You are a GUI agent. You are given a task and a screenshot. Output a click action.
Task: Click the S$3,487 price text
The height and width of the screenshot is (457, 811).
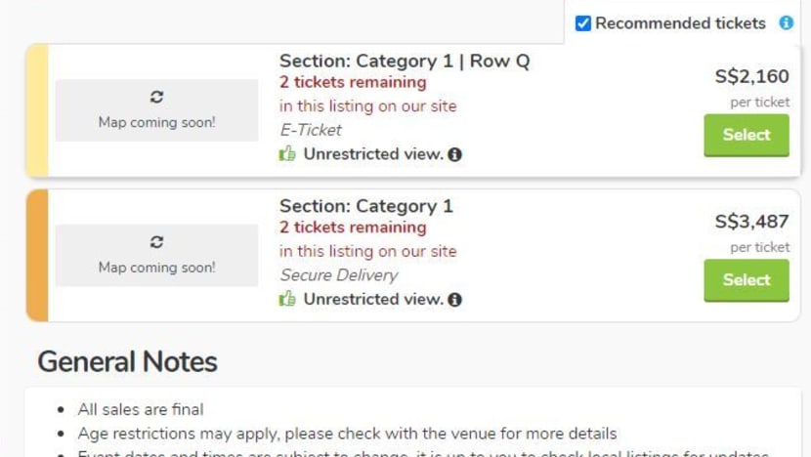pyautogui.click(x=751, y=222)
